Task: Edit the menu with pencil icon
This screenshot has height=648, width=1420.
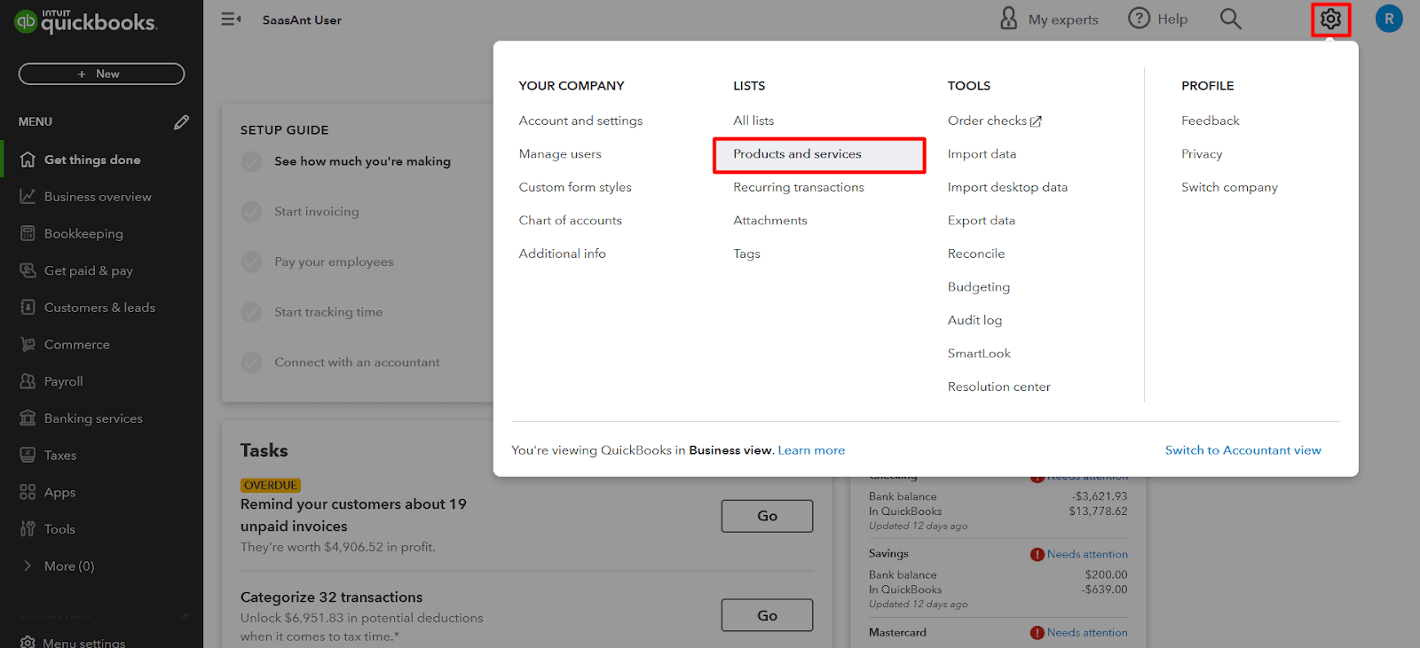Action: (x=181, y=122)
